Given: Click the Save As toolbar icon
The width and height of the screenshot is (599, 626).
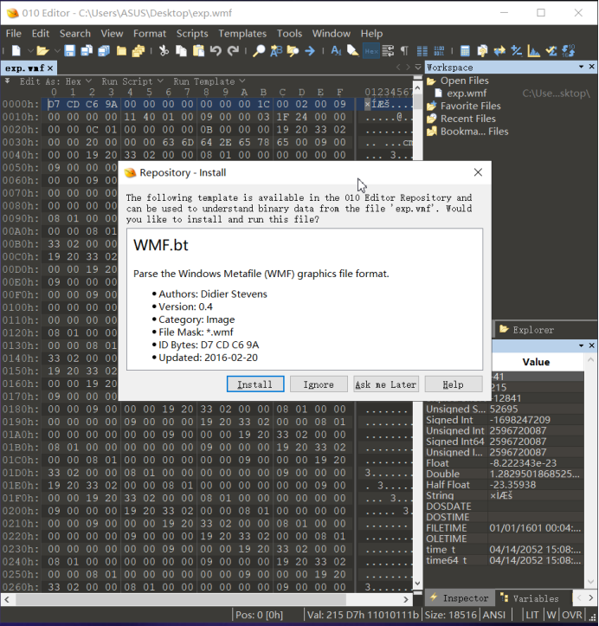Looking at the screenshot, I should [x=87, y=51].
